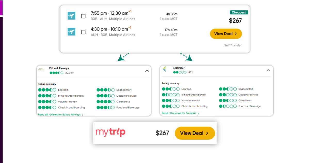
Task: Click the green Cheapest badge
Action: [239, 12]
